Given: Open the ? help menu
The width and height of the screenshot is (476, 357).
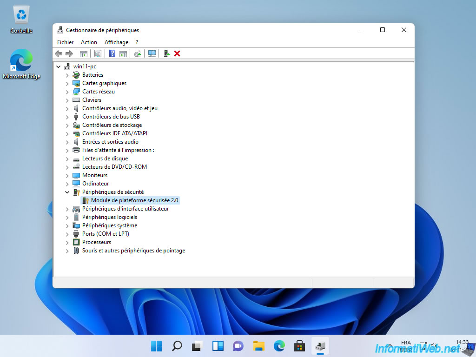Looking at the screenshot, I should tap(137, 42).
